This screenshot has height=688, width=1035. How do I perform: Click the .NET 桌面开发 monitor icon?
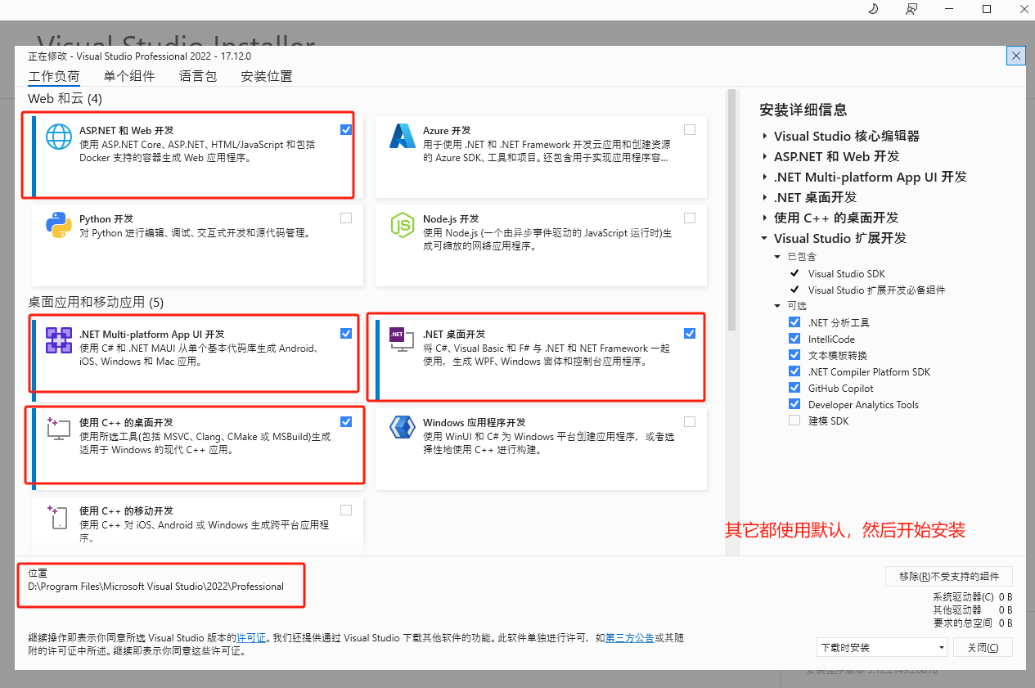[x=402, y=340]
